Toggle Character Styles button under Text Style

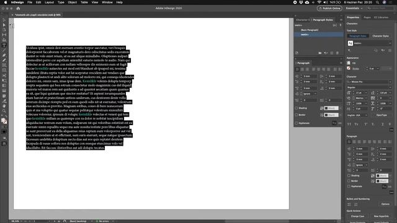click(380, 36)
